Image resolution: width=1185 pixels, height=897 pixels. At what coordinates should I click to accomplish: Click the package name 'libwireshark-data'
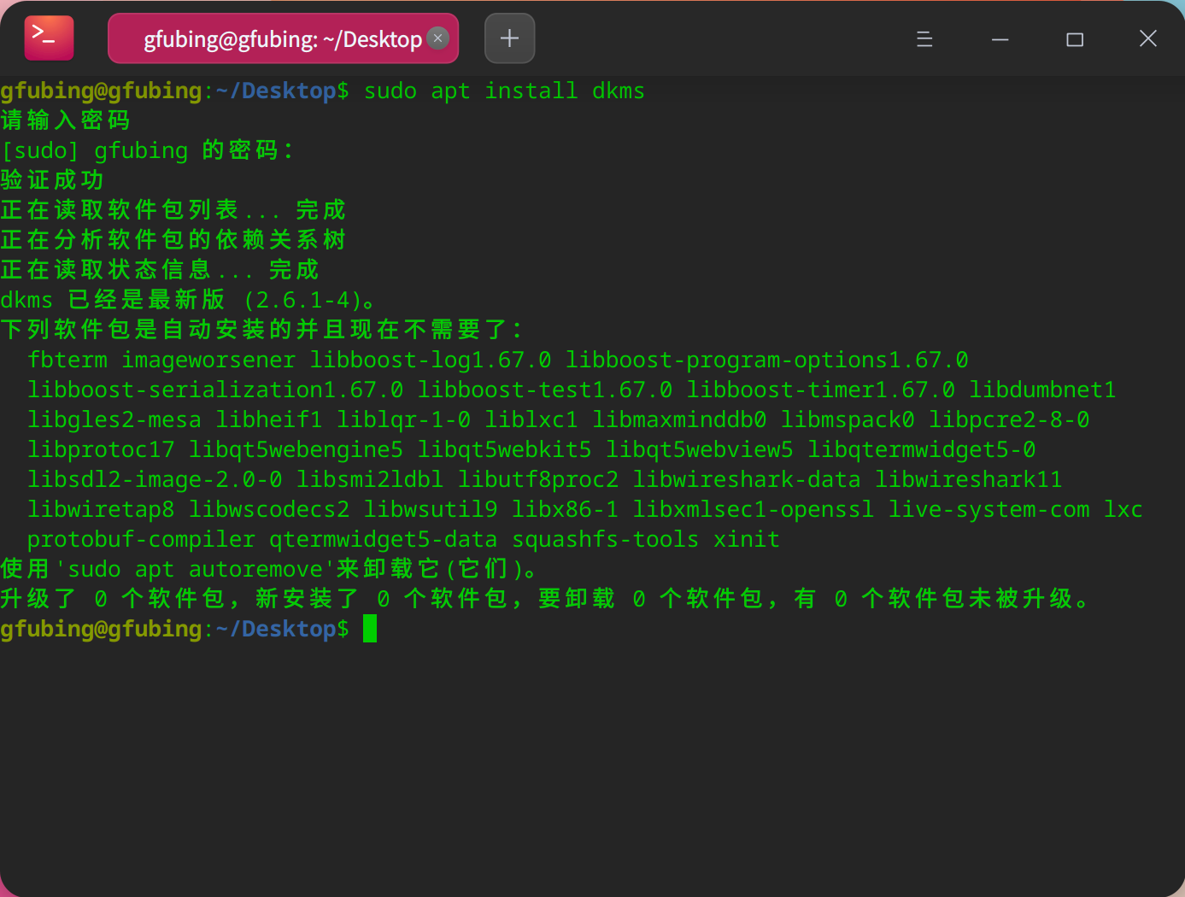747,479
